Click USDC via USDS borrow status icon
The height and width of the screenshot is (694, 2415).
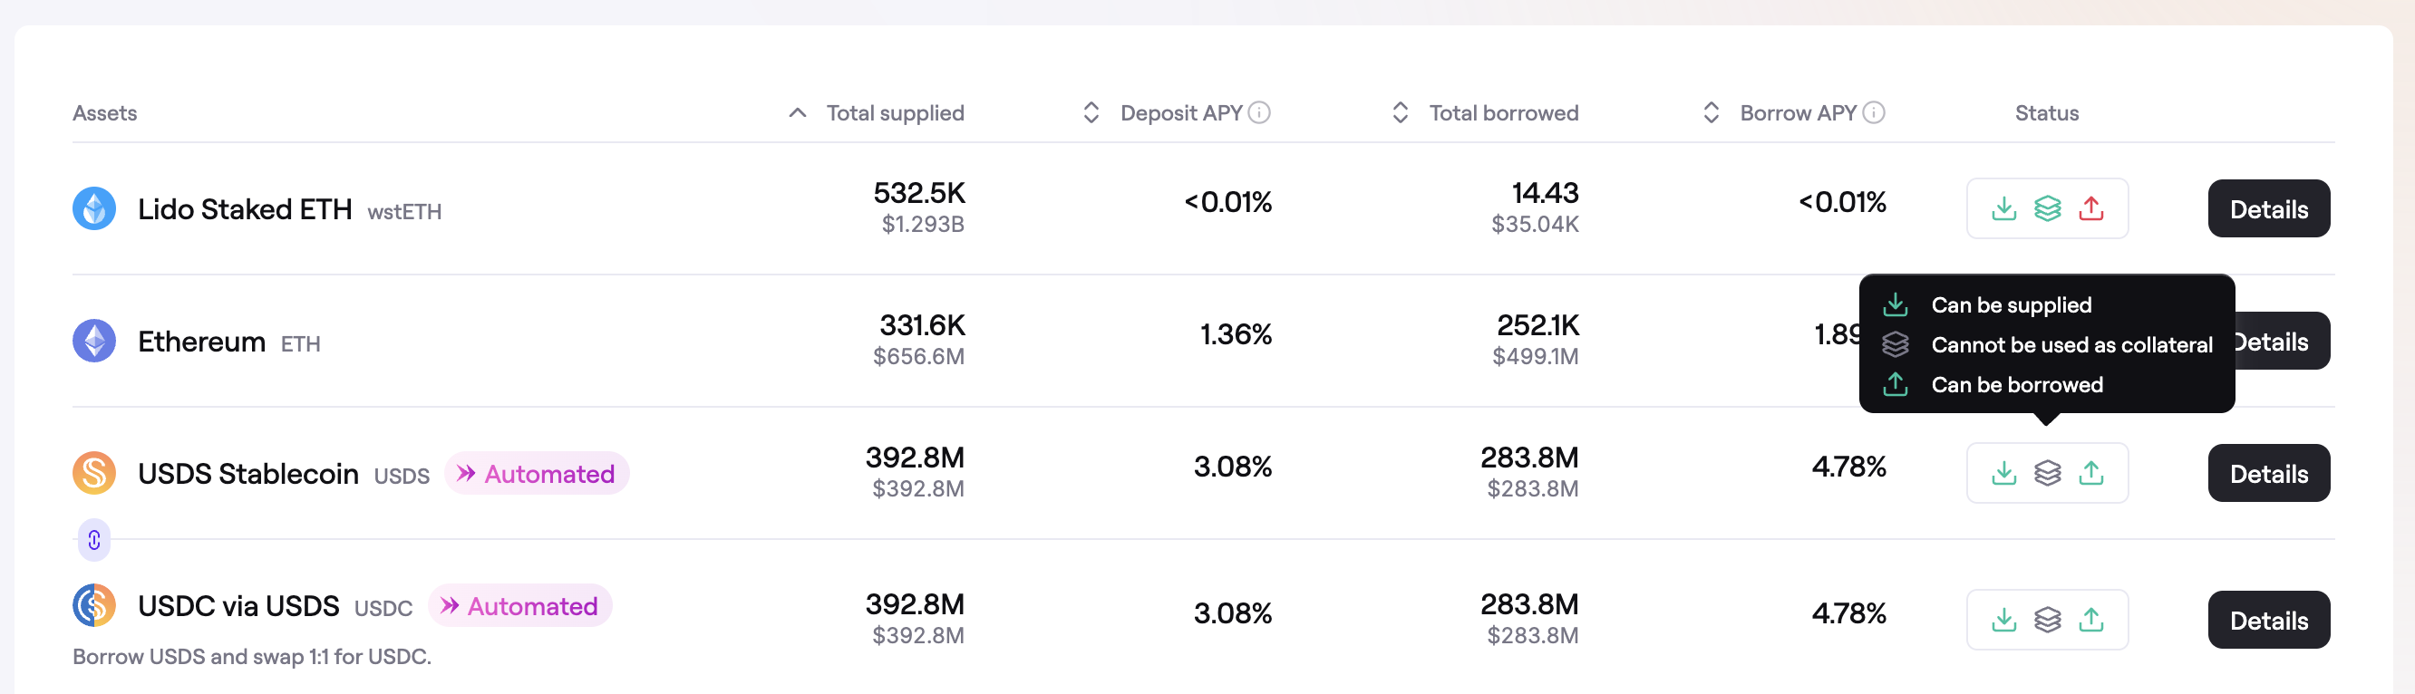[x=2090, y=619]
